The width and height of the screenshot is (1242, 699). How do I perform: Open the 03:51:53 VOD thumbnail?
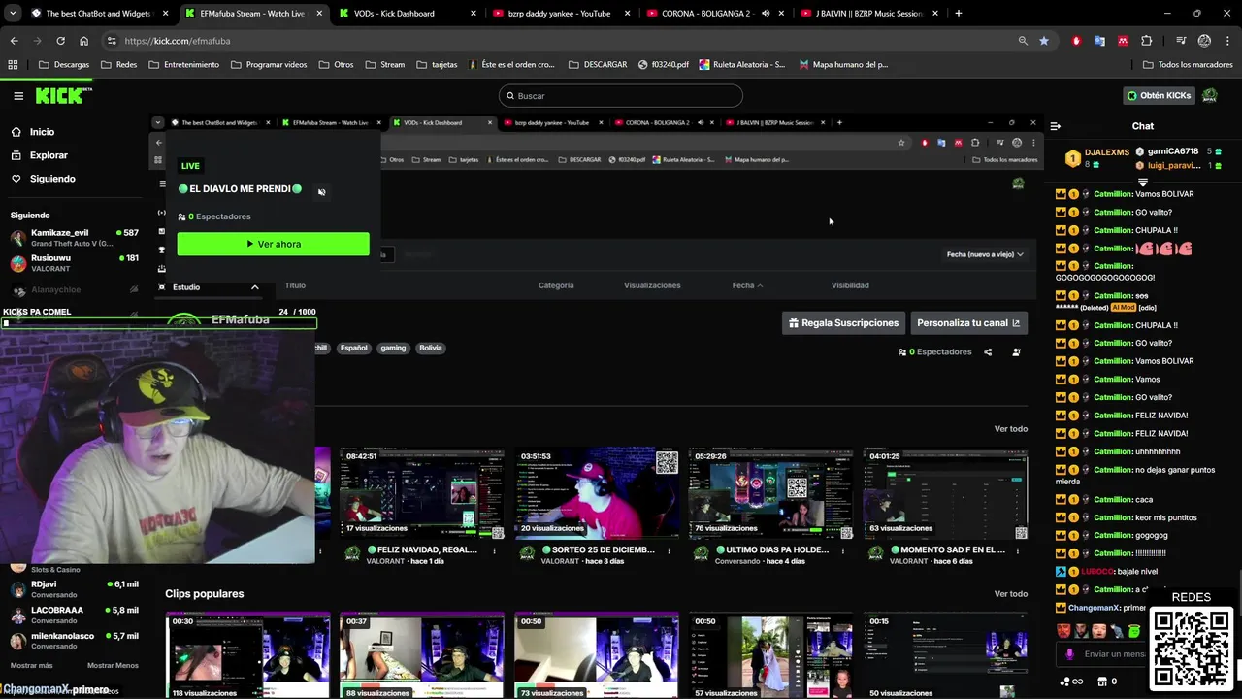(597, 494)
